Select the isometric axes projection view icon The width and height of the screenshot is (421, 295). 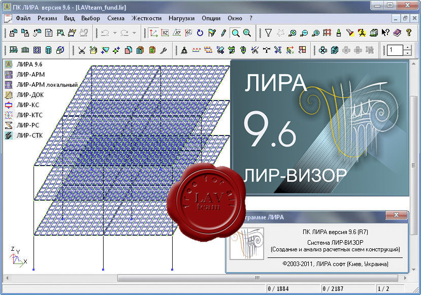click(153, 33)
